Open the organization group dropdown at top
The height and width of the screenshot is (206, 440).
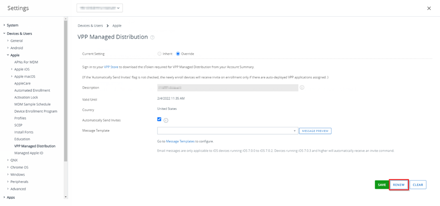[100, 8]
